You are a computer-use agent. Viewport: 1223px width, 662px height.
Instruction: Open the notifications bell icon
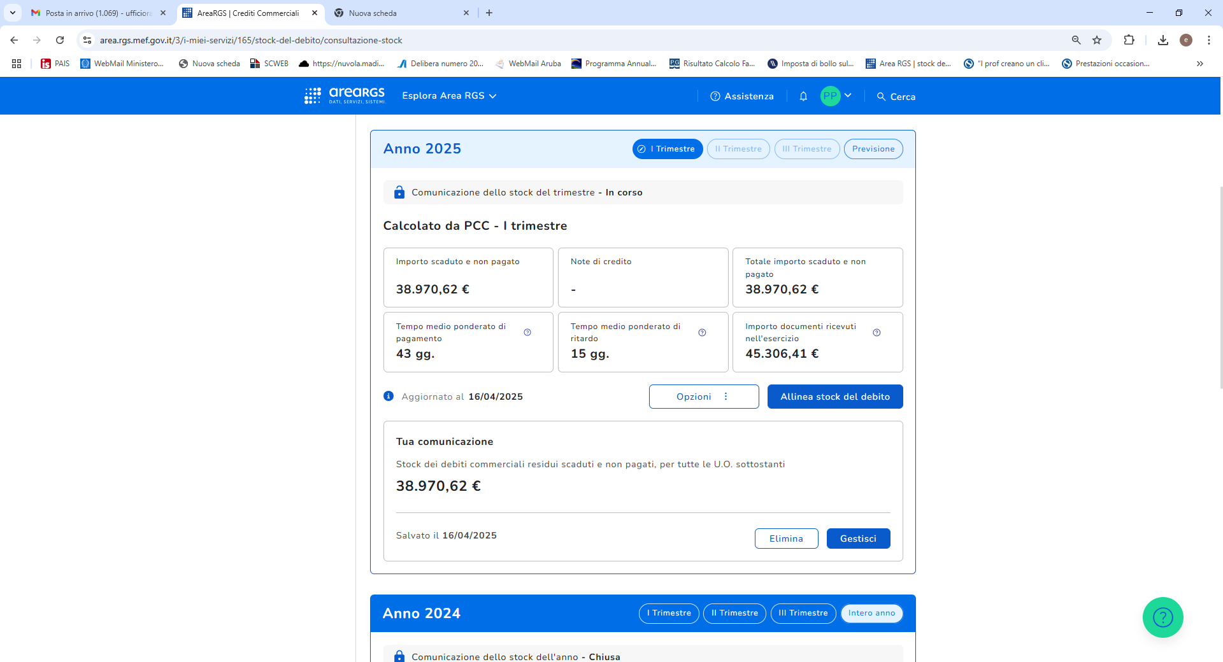803,96
